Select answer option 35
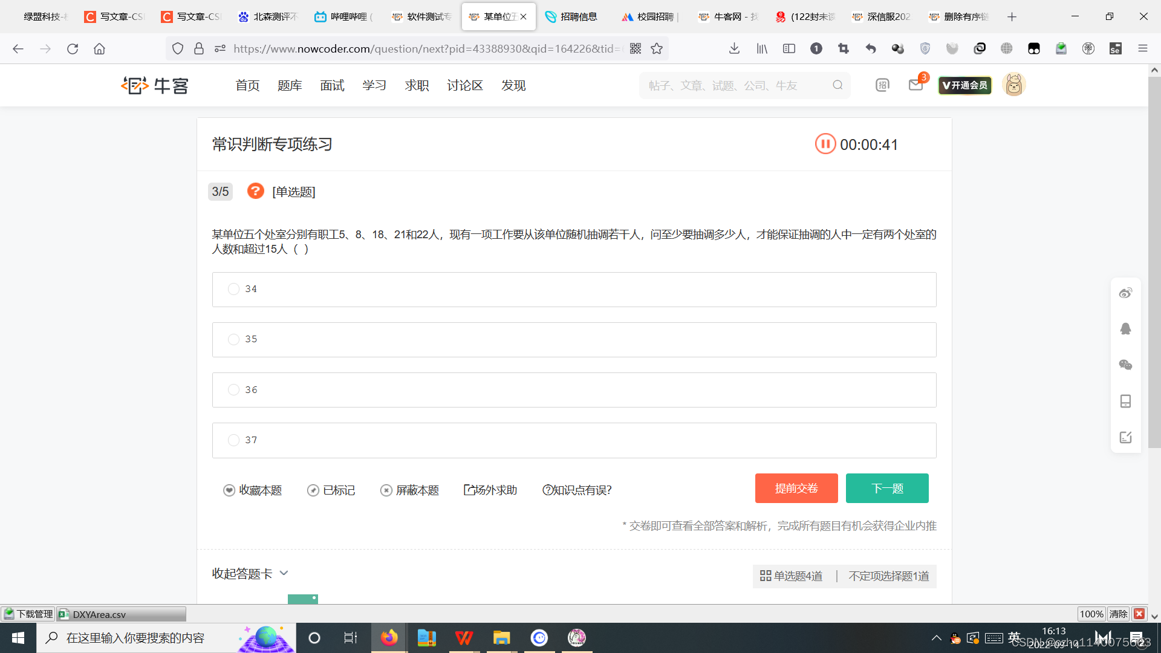 (233, 339)
